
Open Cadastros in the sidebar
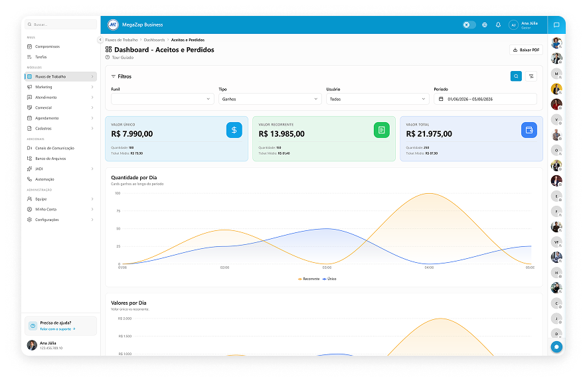tap(60, 128)
